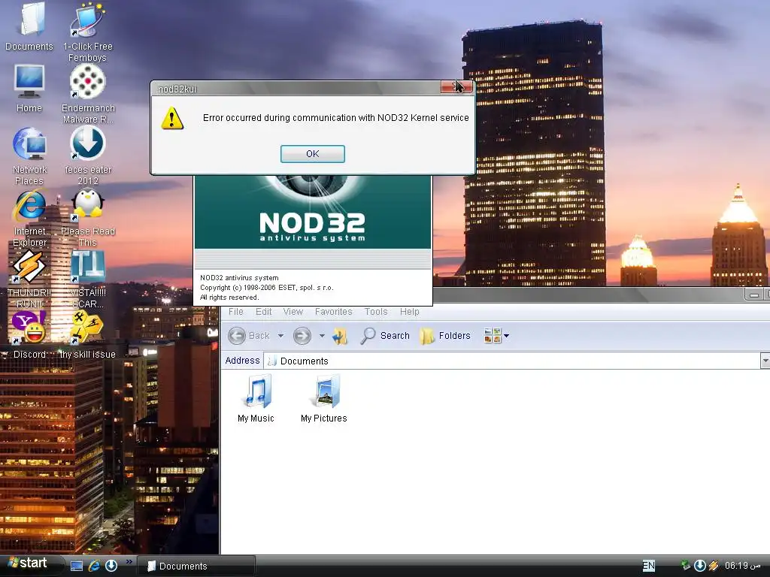This screenshot has width=770, height=577.
Task: Open the Search pane in Explorer
Action: [385, 336]
